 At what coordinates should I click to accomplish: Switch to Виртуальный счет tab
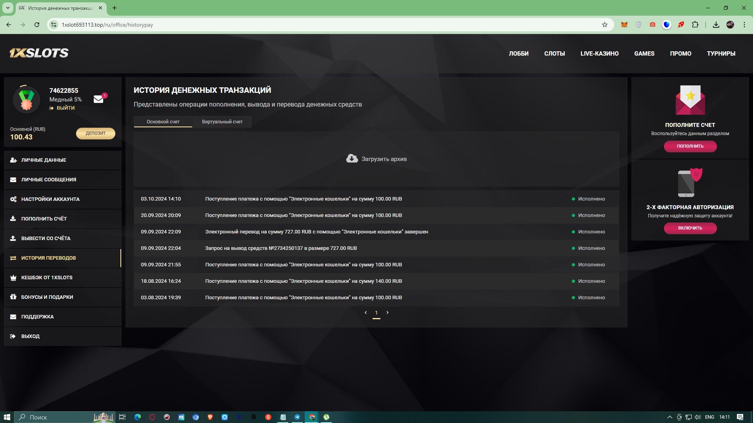click(x=222, y=122)
